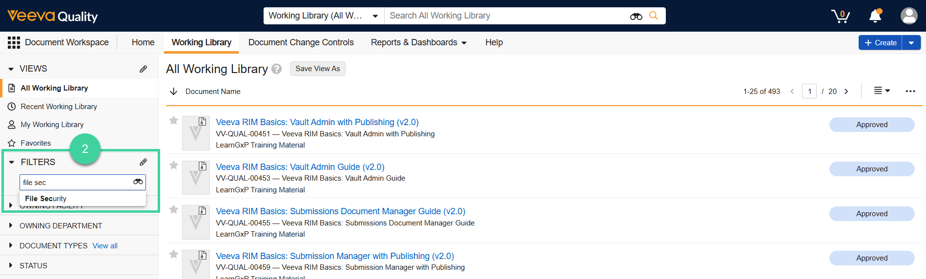Star the Vault Admin Guide document

173,165
